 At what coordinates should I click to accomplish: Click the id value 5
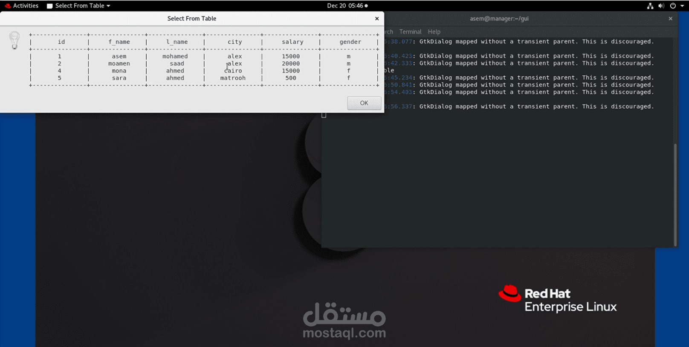pyautogui.click(x=59, y=78)
